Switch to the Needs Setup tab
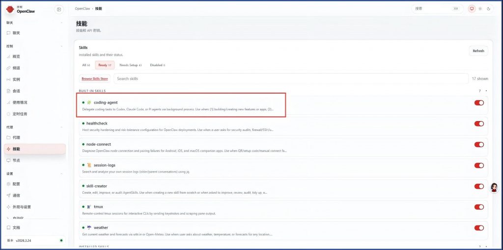This screenshot has height=250, width=503. pos(130,65)
